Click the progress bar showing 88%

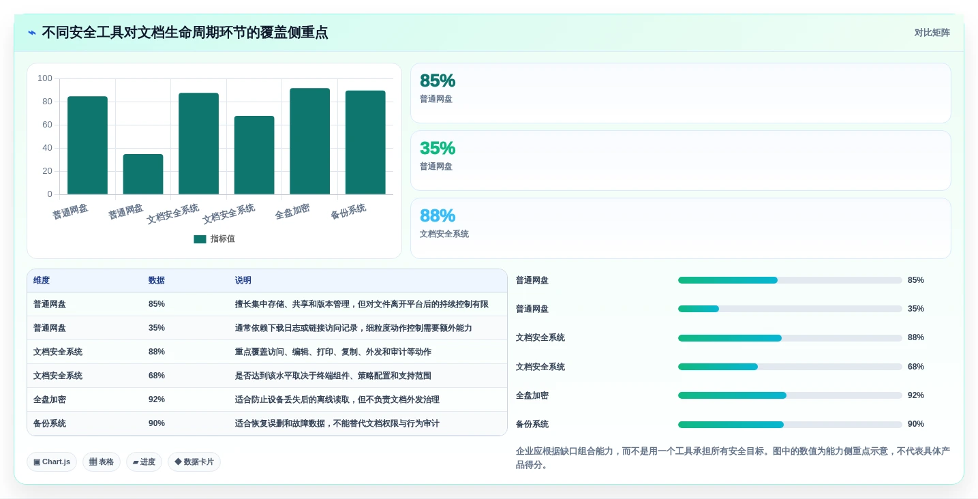click(x=790, y=338)
